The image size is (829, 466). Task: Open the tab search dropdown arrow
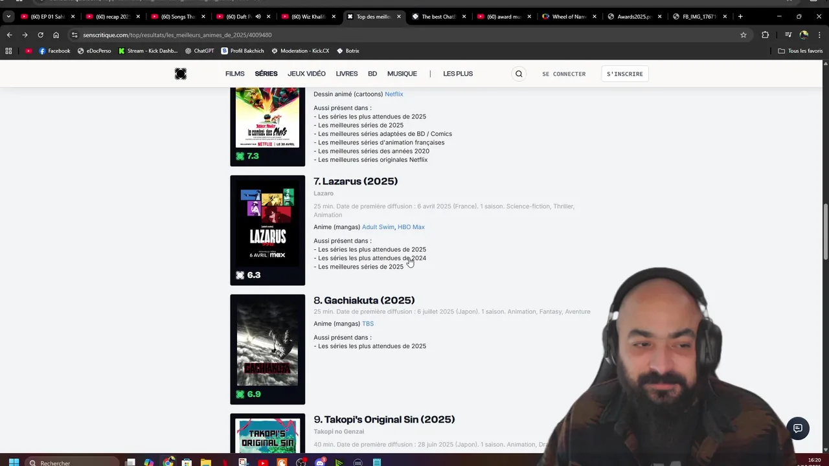pyautogui.click(x=8, y=16)
